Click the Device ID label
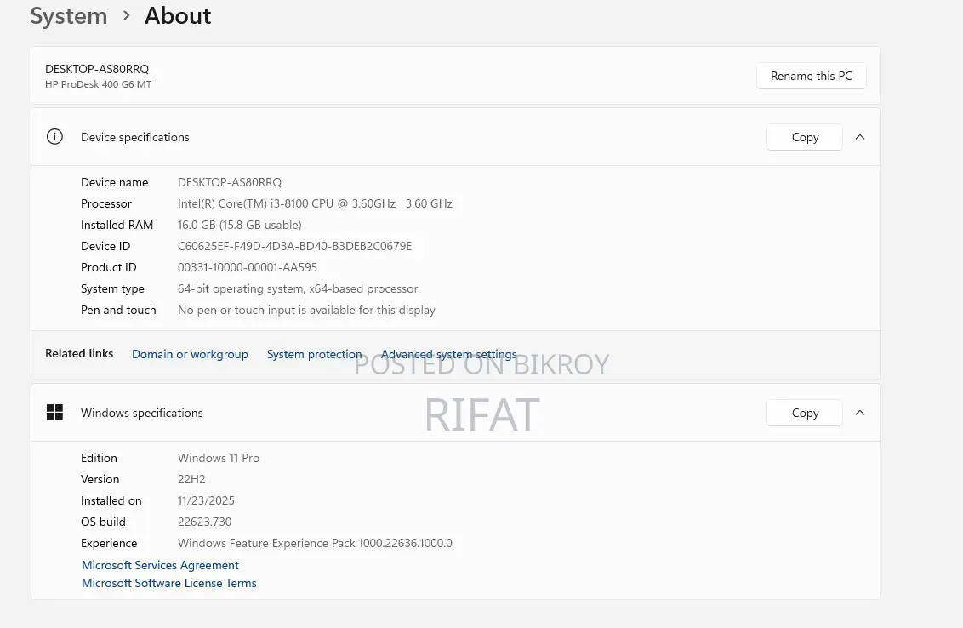This screenshot has height=628, width=963. point(105,246)
